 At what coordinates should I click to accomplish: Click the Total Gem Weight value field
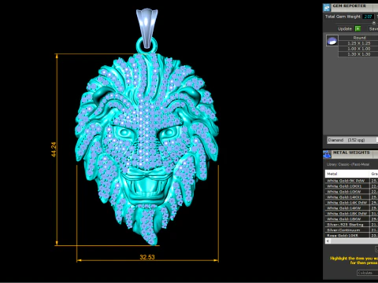click(x=368, y=17)
